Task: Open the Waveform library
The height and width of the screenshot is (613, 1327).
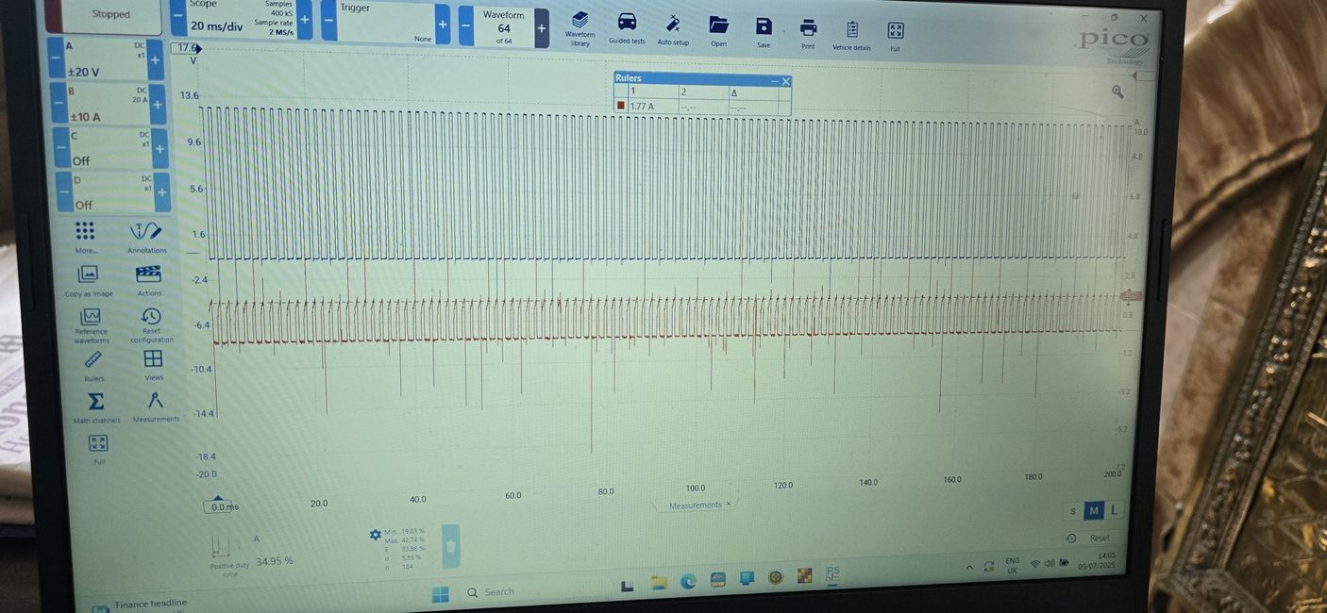Action: 580,26
